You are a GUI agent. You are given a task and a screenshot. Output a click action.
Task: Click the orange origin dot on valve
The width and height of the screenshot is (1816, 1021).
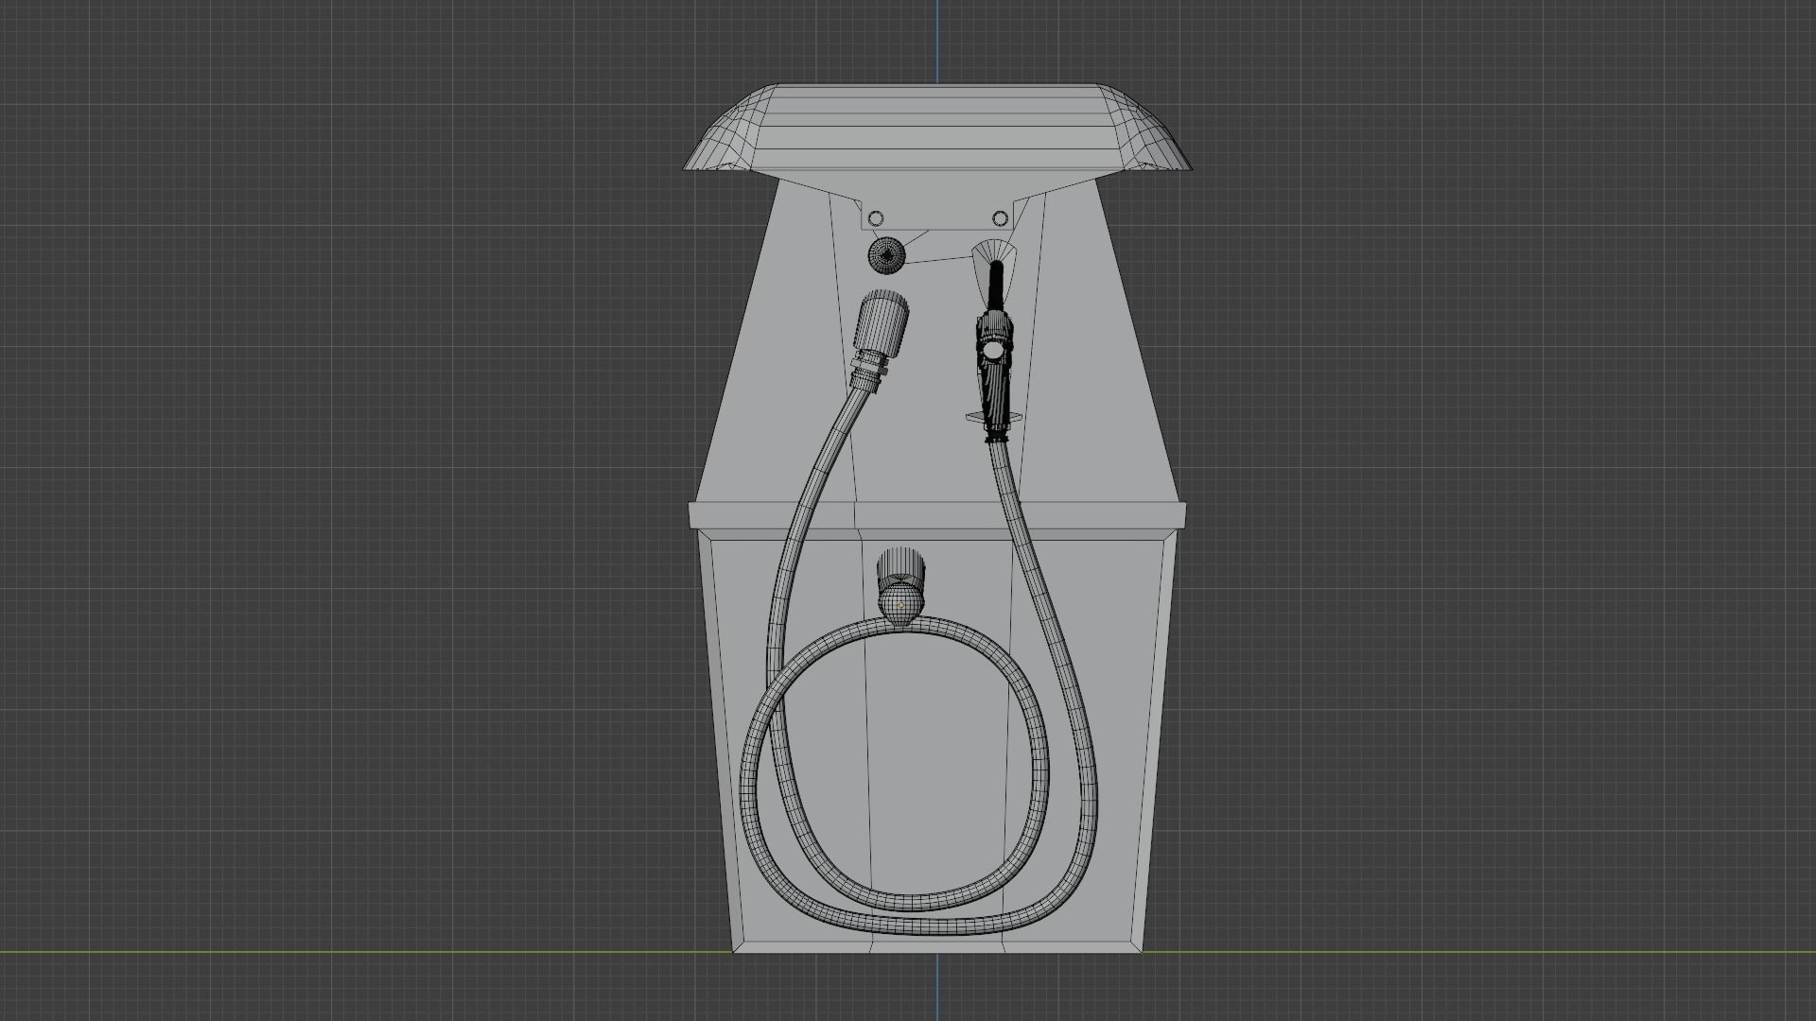pos(900,606)
